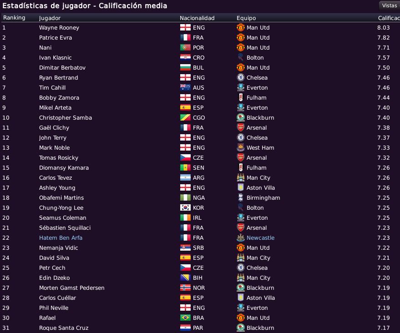This screenshot has width=400, height=333.
Task: Click the Chelsea crest next to Ryan Bertrand
Action: [x=241, y=77]
